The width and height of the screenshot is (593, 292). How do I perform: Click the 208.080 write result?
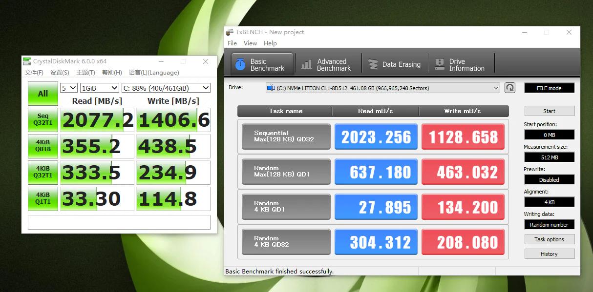[463, 242]
